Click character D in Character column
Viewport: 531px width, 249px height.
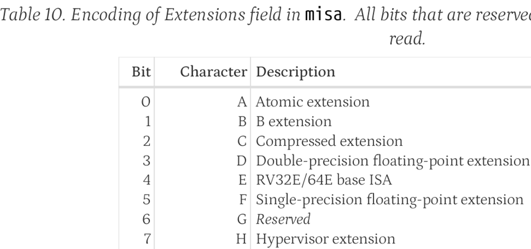pyautogui.click(x=241, y=161)
